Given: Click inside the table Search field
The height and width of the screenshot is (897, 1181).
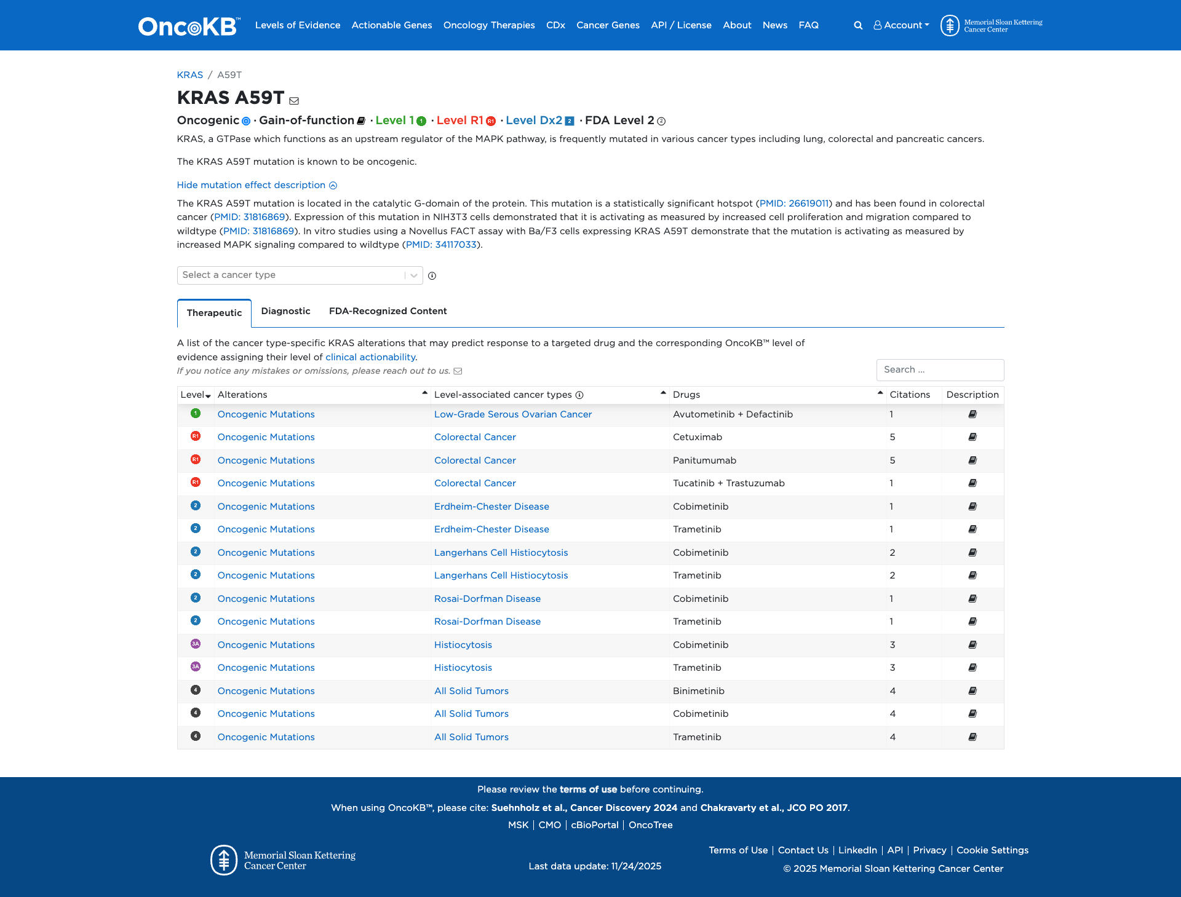Looking at the screenshot, I should 939,369.
